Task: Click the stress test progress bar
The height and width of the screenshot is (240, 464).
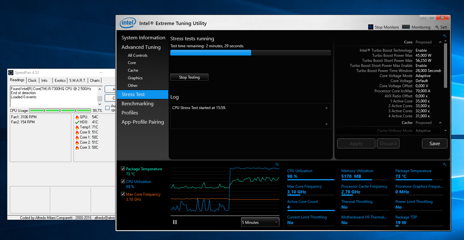Action: [x=250, y=53]
